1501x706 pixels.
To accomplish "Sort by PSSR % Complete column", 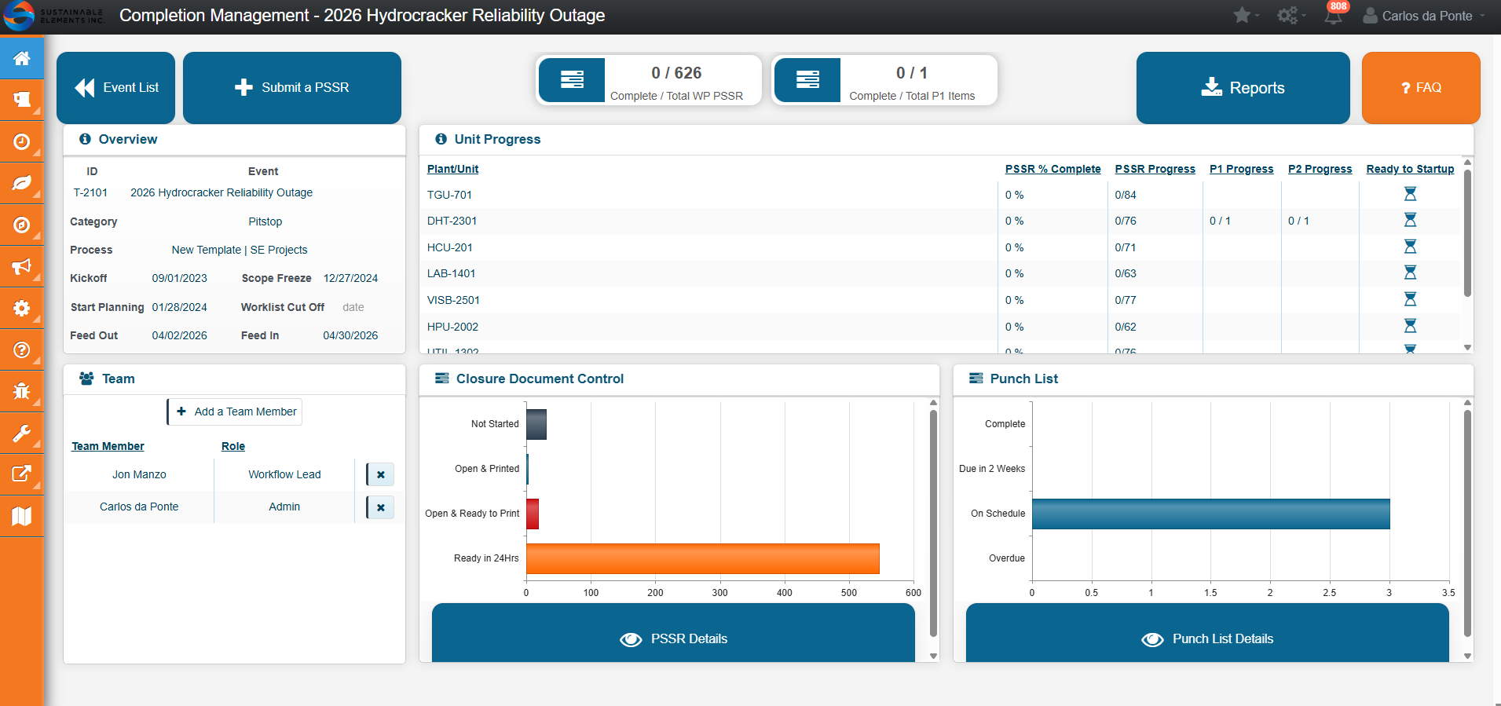I will coord(1053,169).
